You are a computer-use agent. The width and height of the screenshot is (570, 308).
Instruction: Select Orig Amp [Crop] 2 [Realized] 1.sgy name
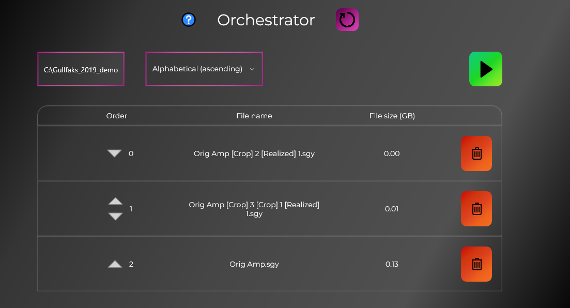254,153
